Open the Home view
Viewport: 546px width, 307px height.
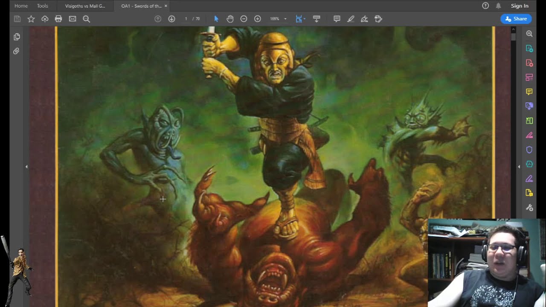tap(21, 6)
